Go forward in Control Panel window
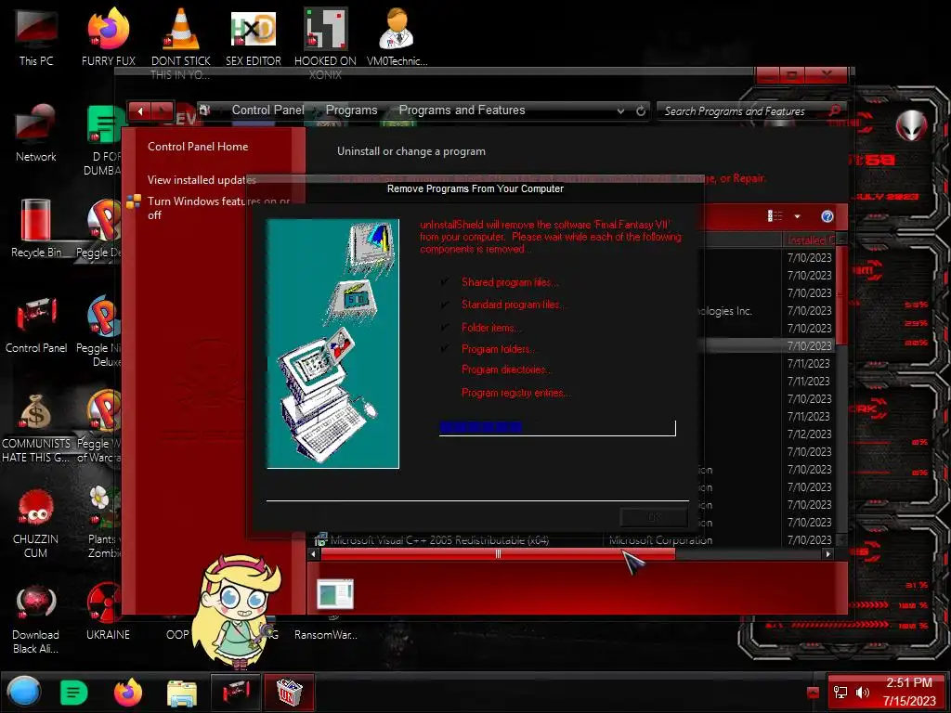 pyautogui.click(x=162, y=111)
